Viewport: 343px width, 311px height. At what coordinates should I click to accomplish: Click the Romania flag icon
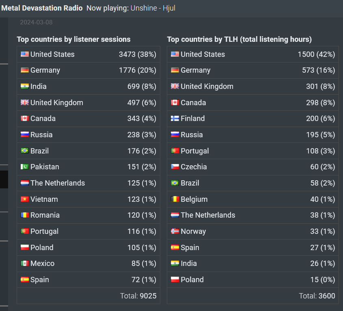25,215
